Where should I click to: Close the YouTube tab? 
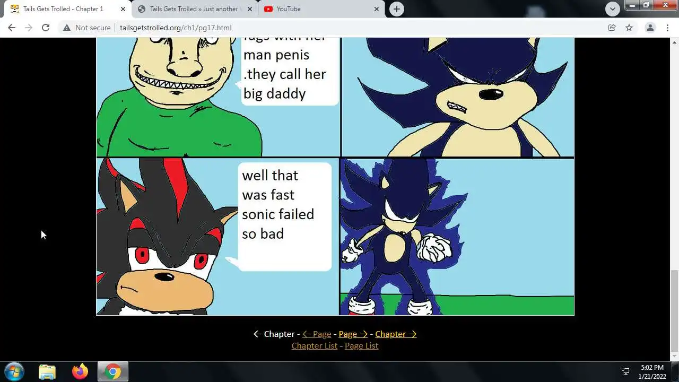377,9
